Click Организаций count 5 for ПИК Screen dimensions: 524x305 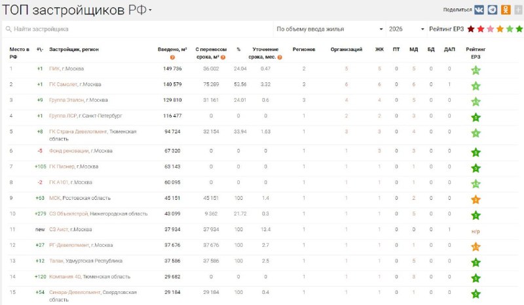346,69
